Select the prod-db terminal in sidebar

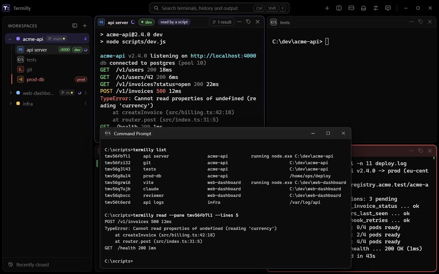point(52,79)
